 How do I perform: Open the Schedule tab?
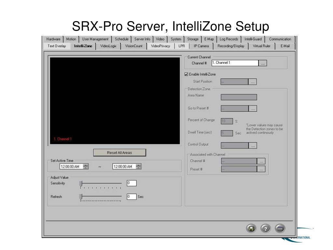(122, 39)
